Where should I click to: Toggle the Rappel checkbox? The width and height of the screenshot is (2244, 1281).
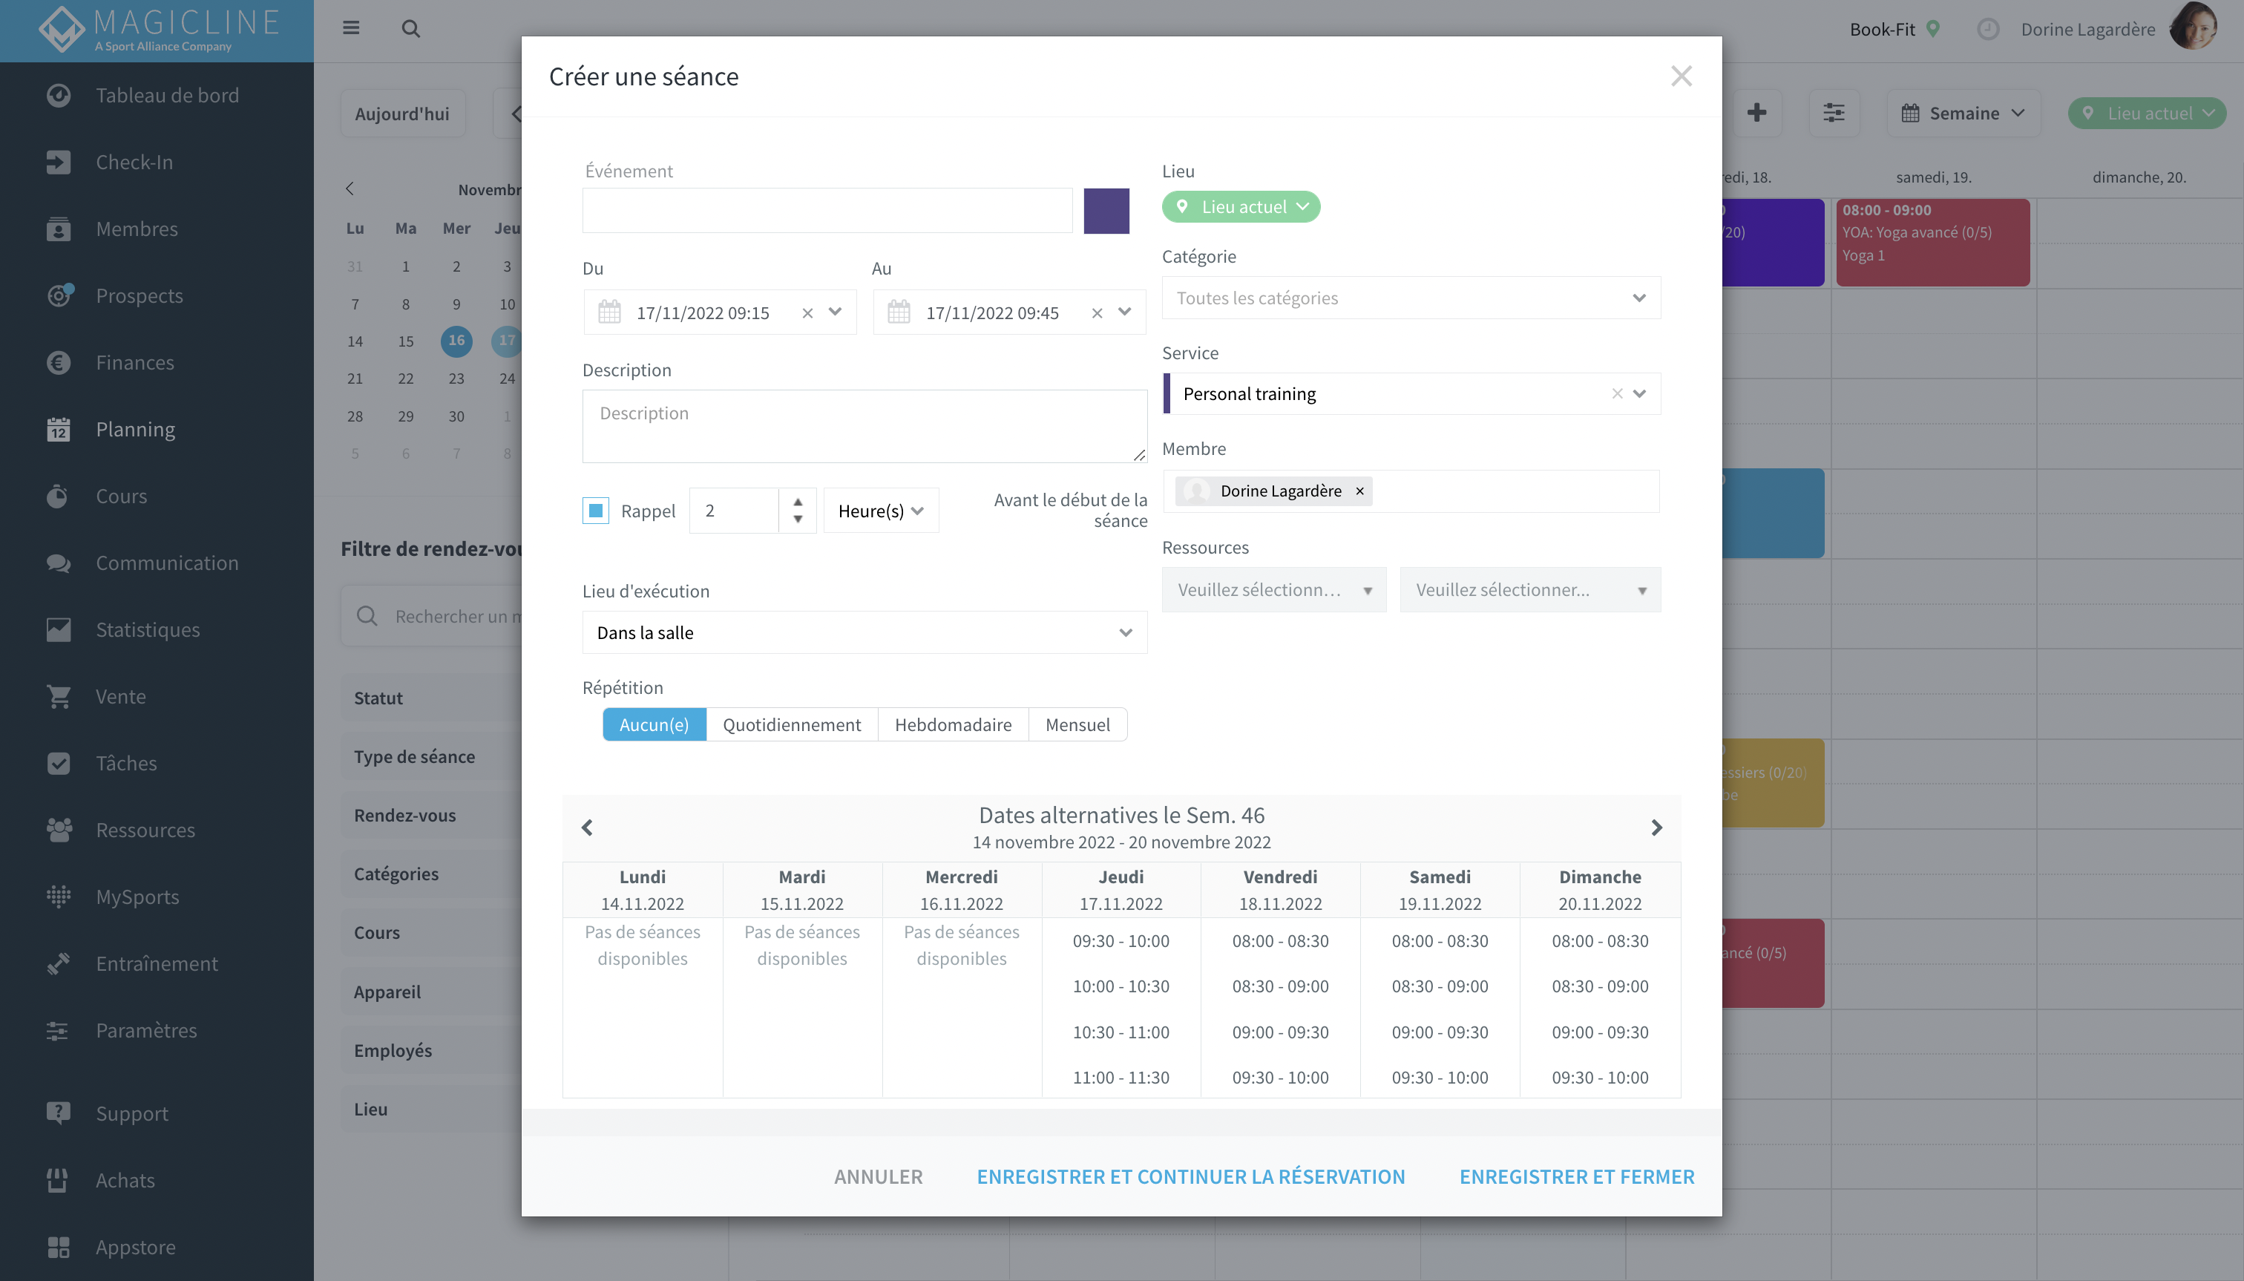click(x=596, y=511)
